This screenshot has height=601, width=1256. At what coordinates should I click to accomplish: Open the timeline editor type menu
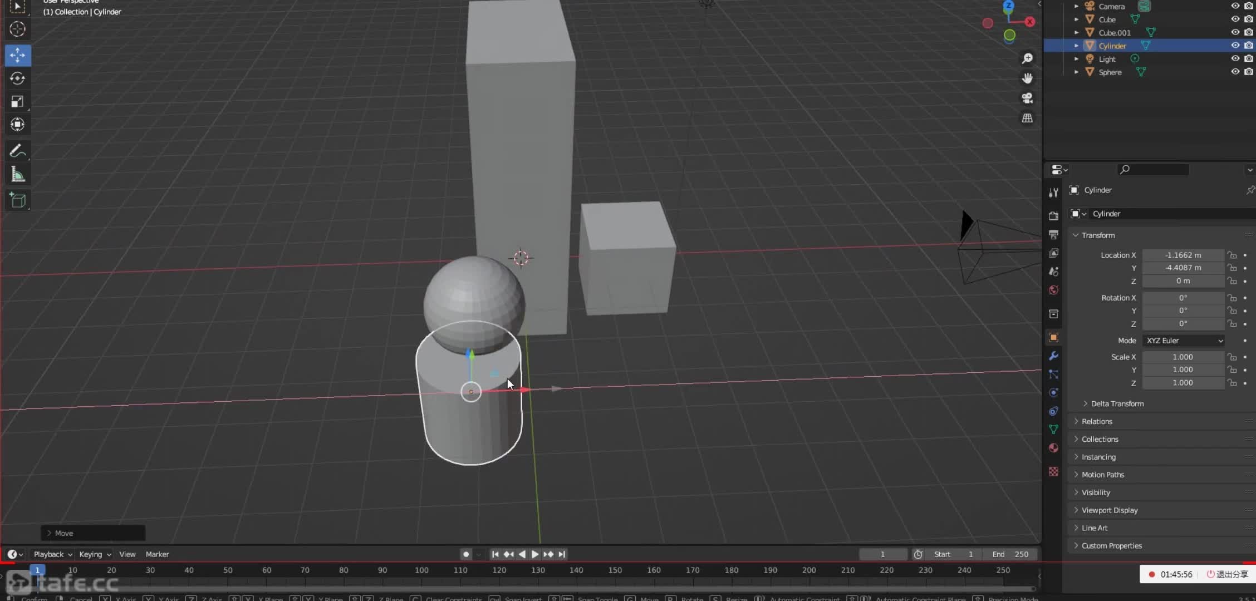pos(15,554)
